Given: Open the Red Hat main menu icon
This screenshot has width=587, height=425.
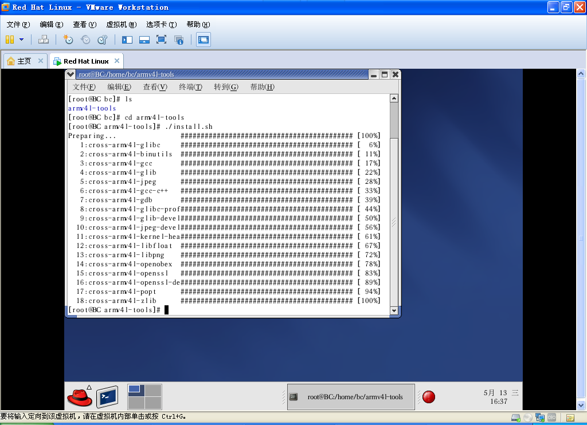Looking at the screenshot, I should tap(80, 397).
